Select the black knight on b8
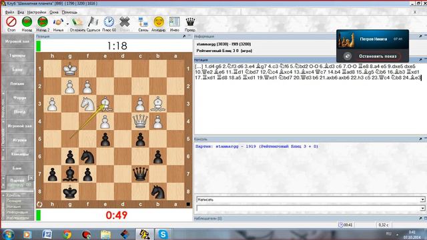 tap(158, 191)
